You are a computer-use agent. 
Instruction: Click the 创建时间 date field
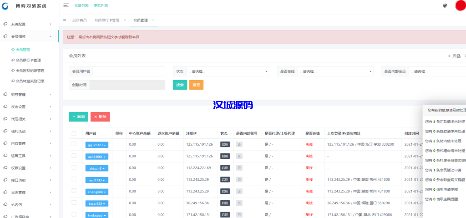tap(127, 85)
